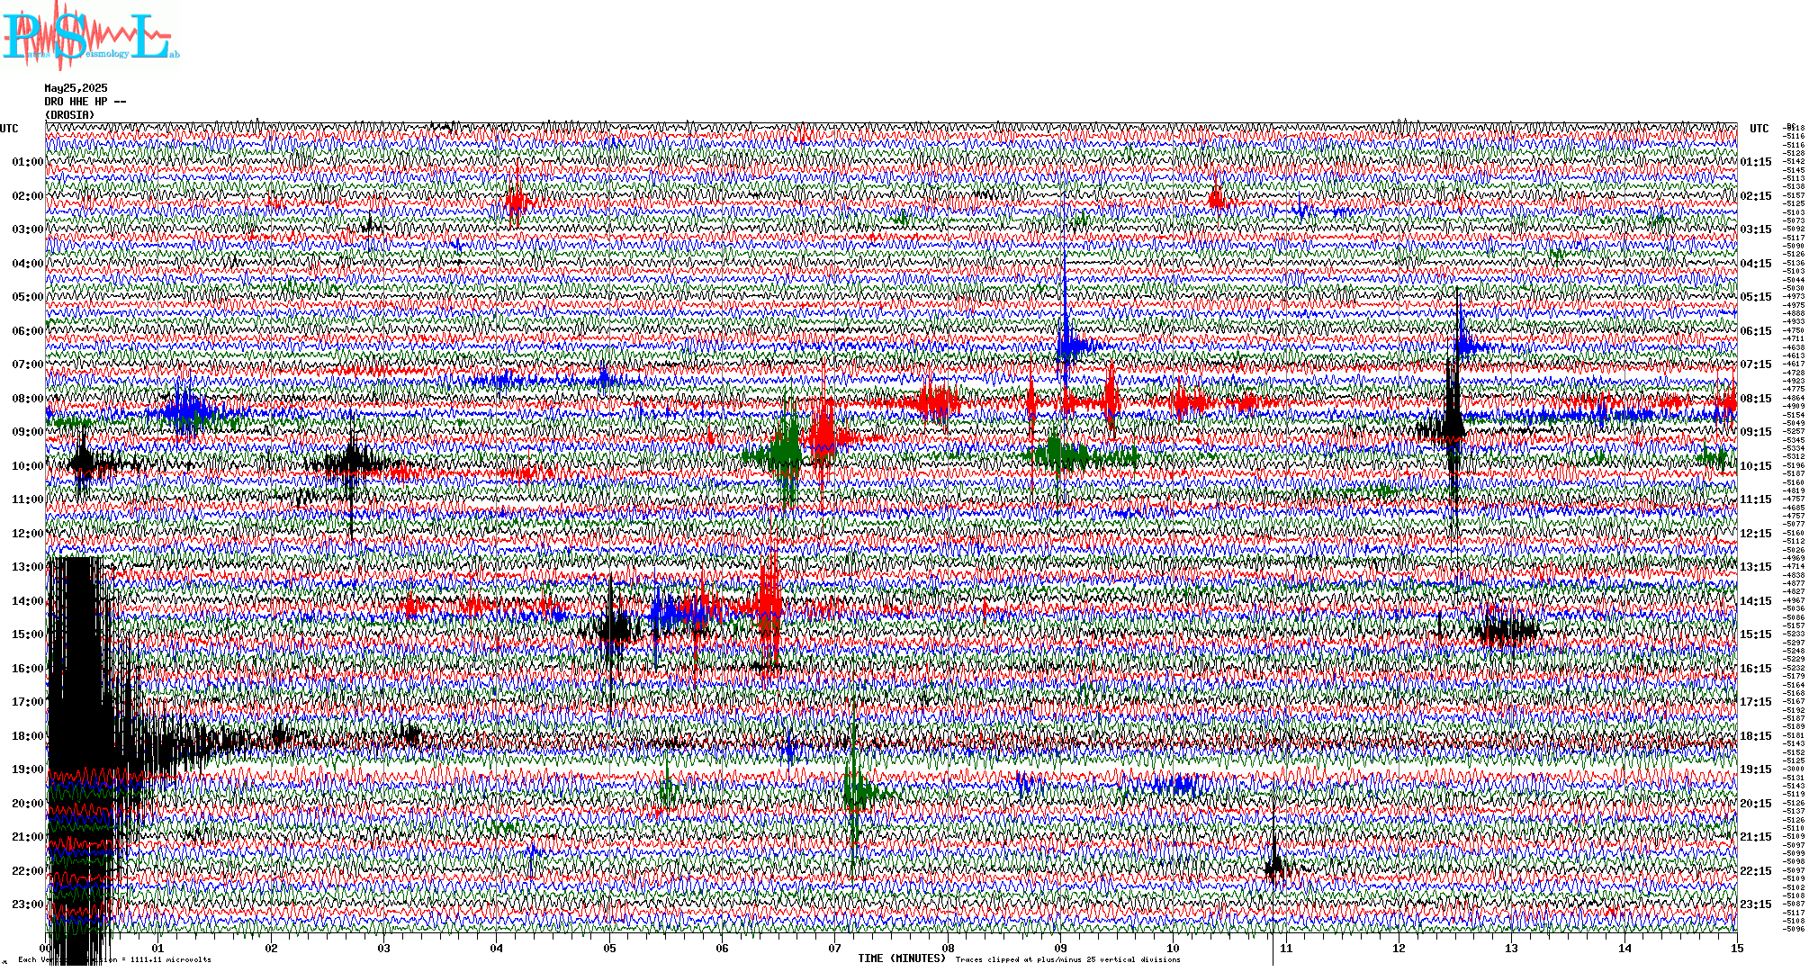Click the 14:00 hour label
1809x972 pixels.
(28, 601)
